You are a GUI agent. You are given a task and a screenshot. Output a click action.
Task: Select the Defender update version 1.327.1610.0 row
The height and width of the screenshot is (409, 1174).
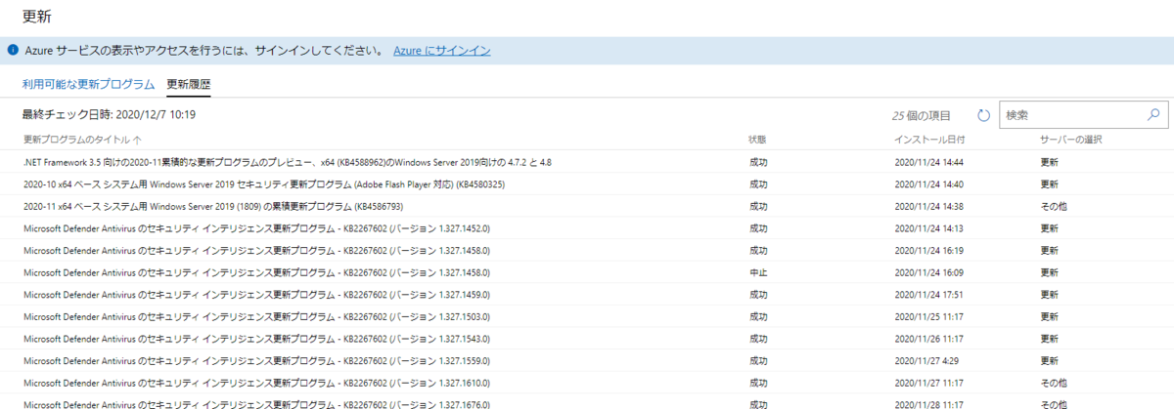click(587, 383)
